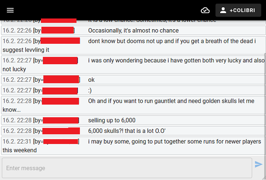
Task: Click the send message arrow
Action: [x=259, y=164]
